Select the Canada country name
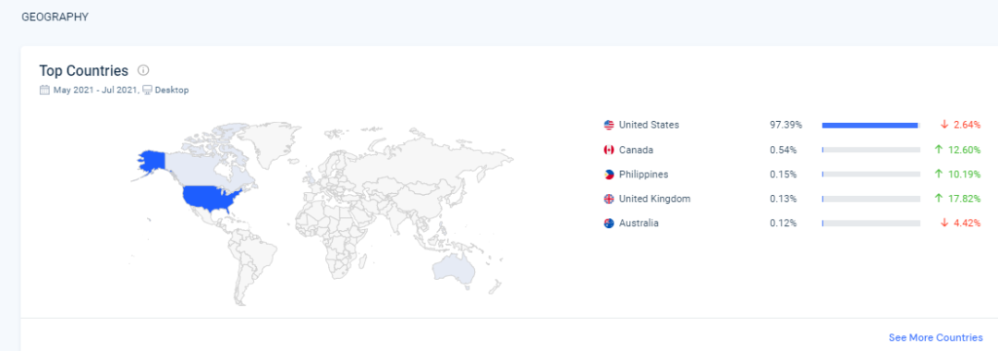 click(x=636, y=150)
